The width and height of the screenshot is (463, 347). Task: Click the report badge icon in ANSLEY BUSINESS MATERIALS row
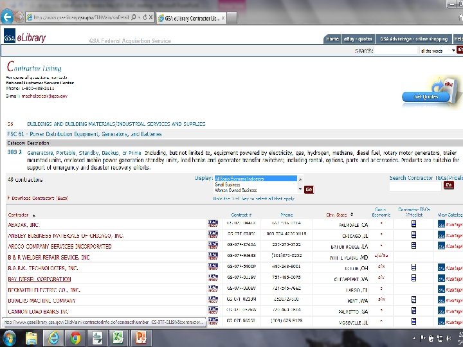pyautogui.click(x=213, y=235)
